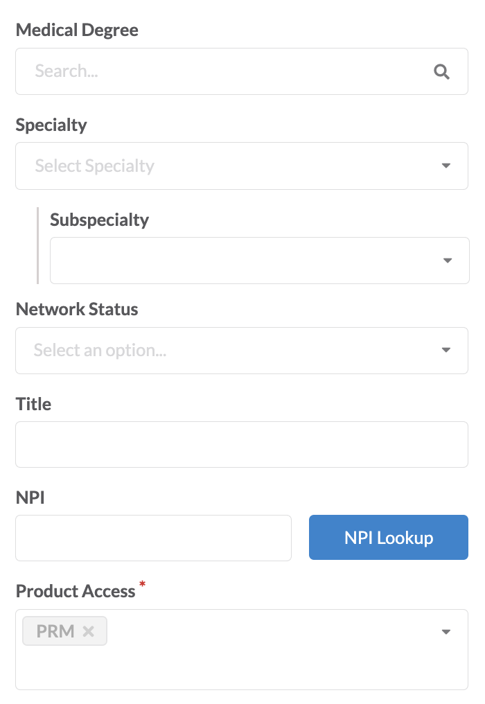Open the Select Specialty dropdown
485x704 pixels.
click(x=242, y=166)
